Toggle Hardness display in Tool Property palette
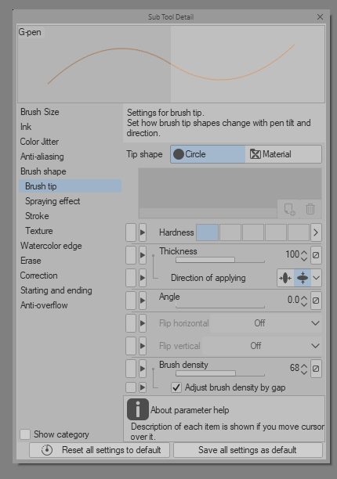This screenshot has height=479, width=337. (x=131, y=232)
